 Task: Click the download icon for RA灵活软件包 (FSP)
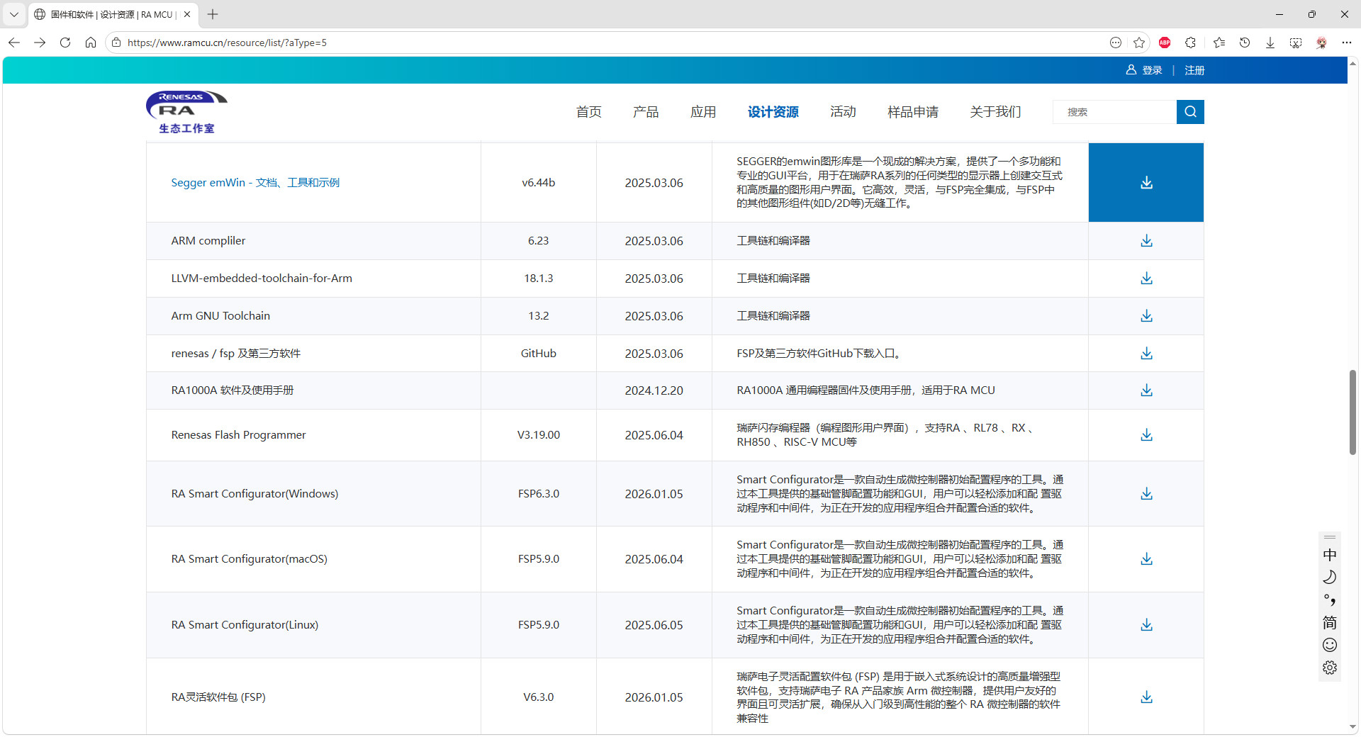[x=1146, y=697]
